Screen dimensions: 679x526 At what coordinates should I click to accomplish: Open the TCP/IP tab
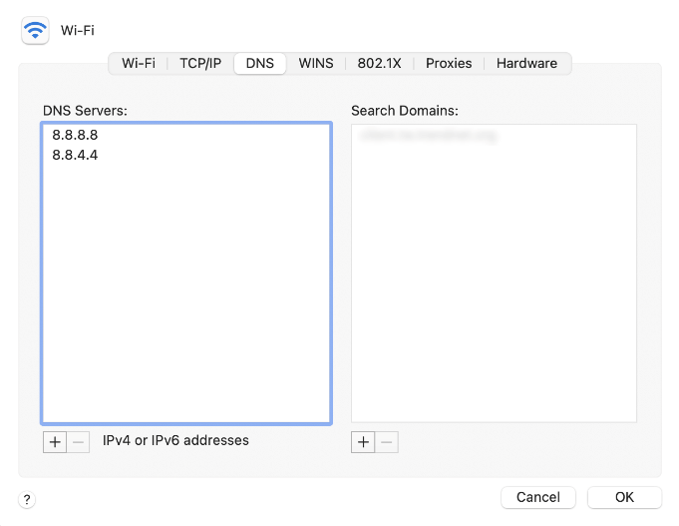pos(200,63)
